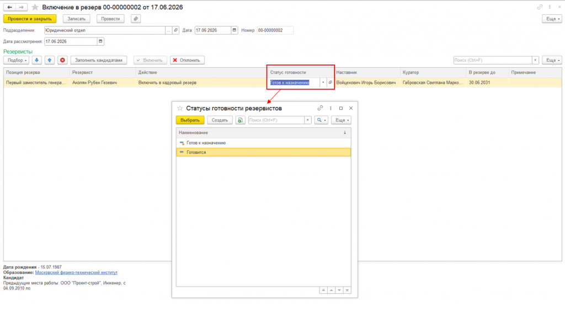The height and width of the screenshot is (312, 565).
Task: Click the 30.06.2031 date cell
Action: pos(487,82)
